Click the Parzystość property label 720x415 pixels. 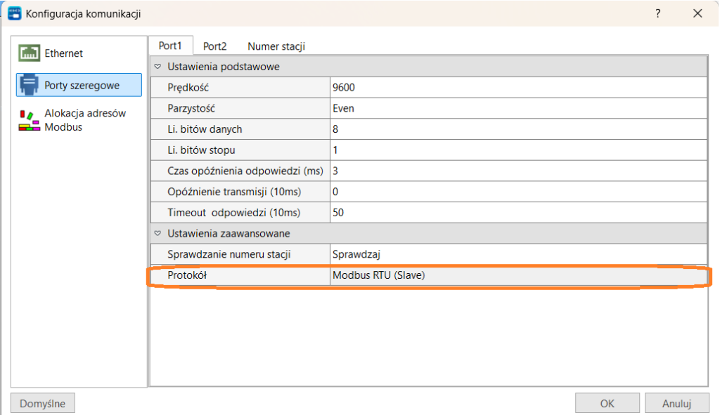tap(191, 108)
